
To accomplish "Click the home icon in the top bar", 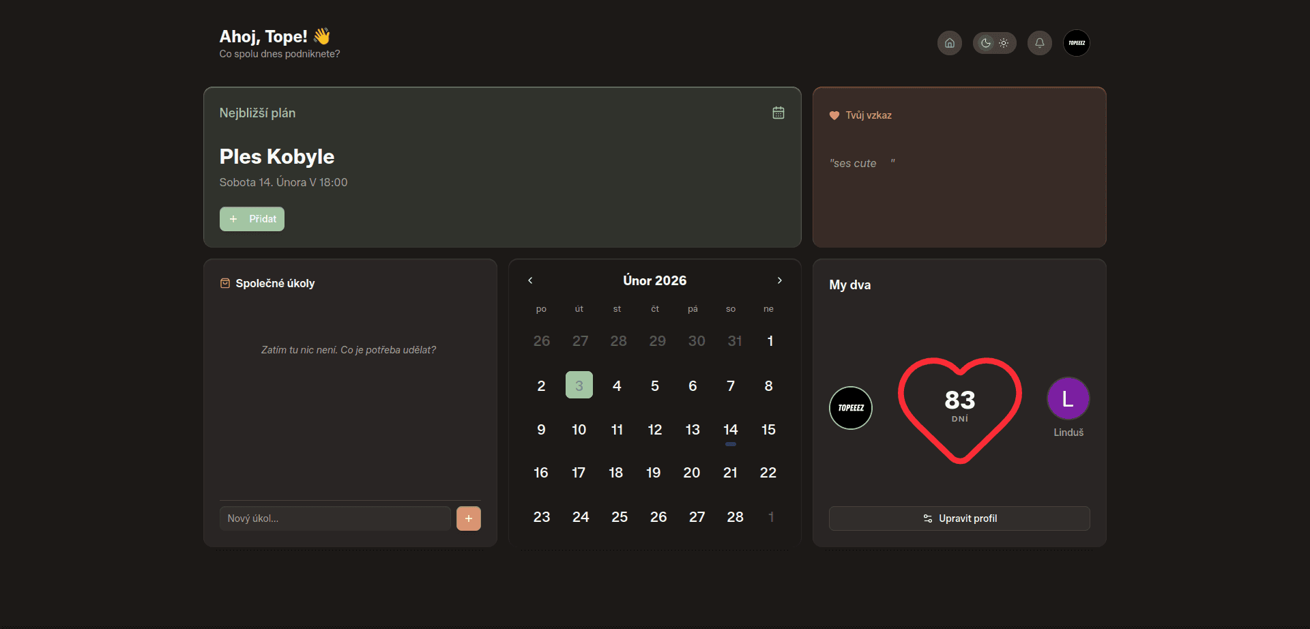I will pyautogui.click(x=949, y=43).
